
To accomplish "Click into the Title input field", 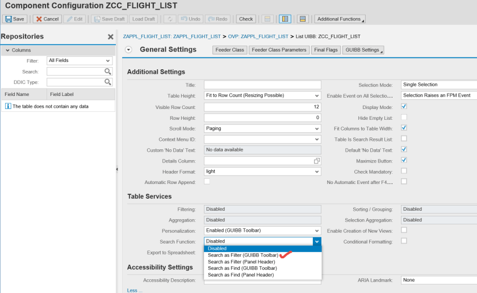I will [x=262, y=85].
